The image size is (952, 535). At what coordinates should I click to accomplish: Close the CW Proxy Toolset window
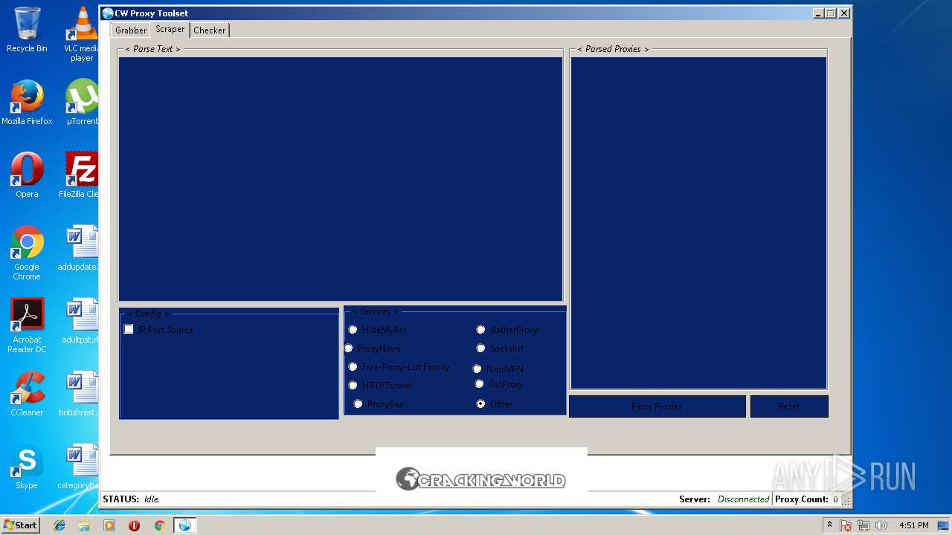[844, 13]
